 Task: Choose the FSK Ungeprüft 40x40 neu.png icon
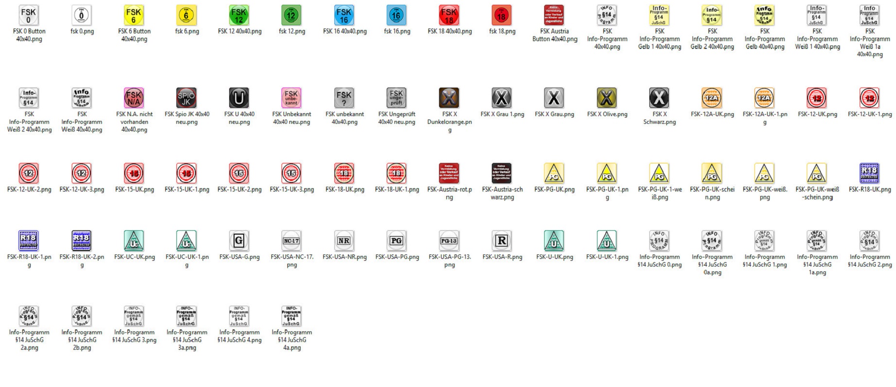click(x=397, y=98)
